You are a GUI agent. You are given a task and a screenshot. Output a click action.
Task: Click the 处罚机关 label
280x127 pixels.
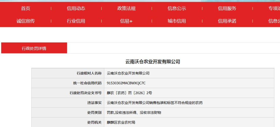coord(94,122)
